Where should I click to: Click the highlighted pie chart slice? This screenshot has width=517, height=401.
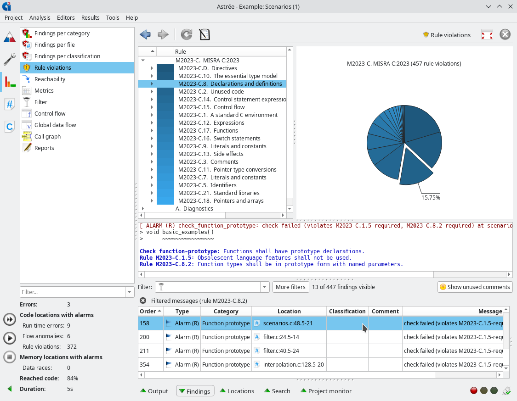415,168
